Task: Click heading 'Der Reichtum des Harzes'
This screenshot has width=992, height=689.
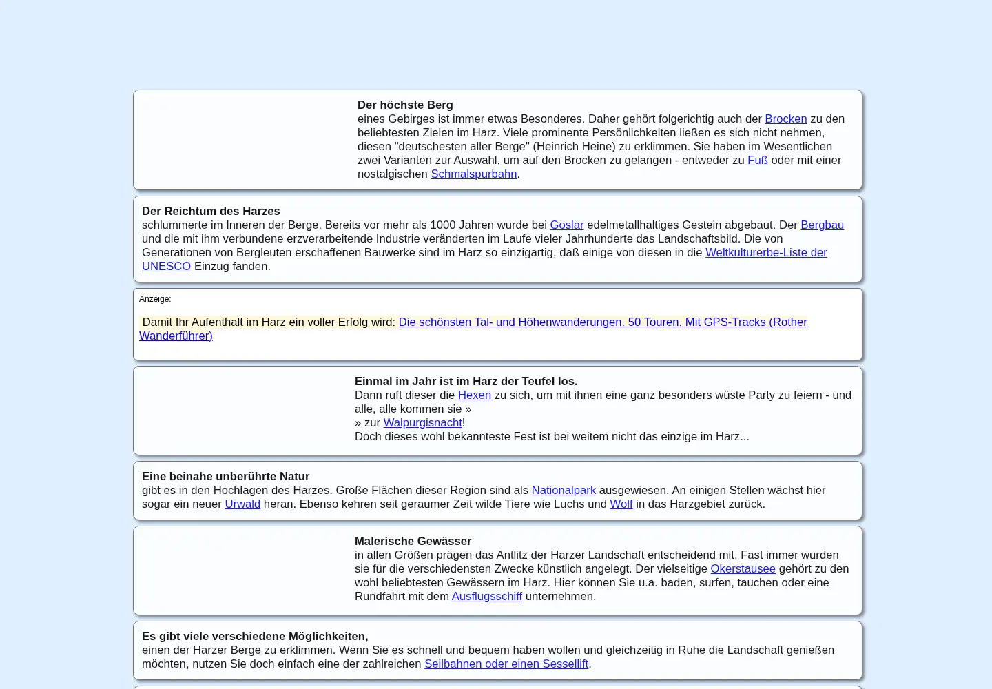Action: coord(211,211)
